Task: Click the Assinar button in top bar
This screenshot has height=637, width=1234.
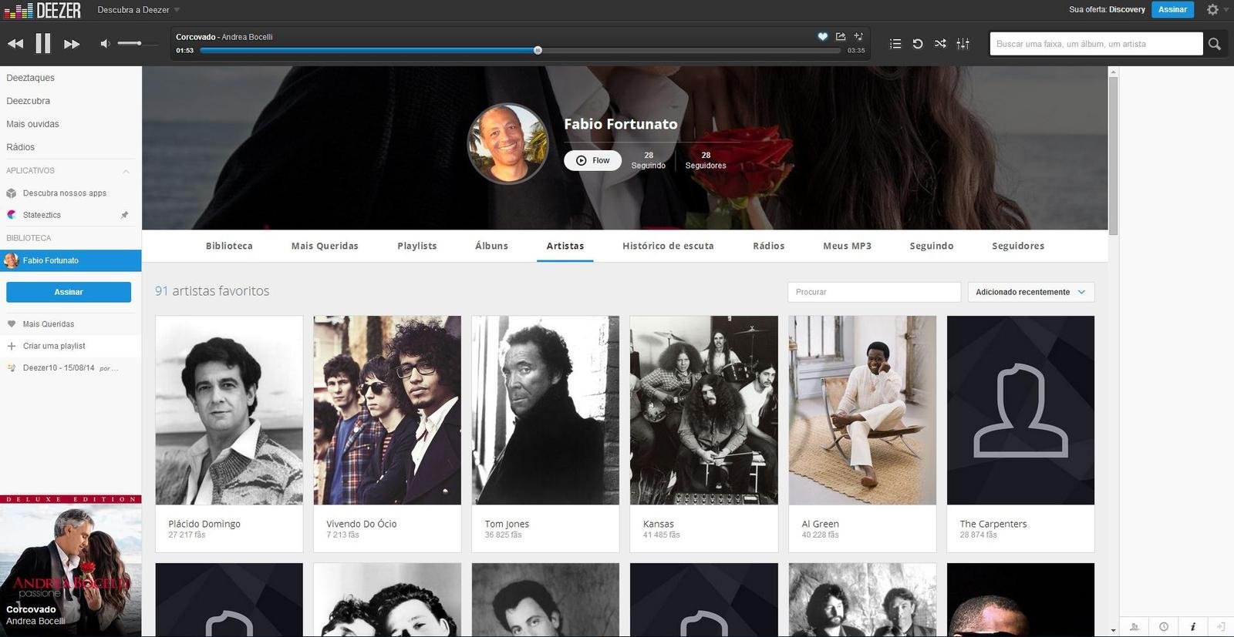Action: pos(1172,9)
